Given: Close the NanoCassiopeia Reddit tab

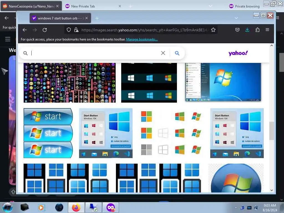Looking at the screenshot, I should coord(57,6).
